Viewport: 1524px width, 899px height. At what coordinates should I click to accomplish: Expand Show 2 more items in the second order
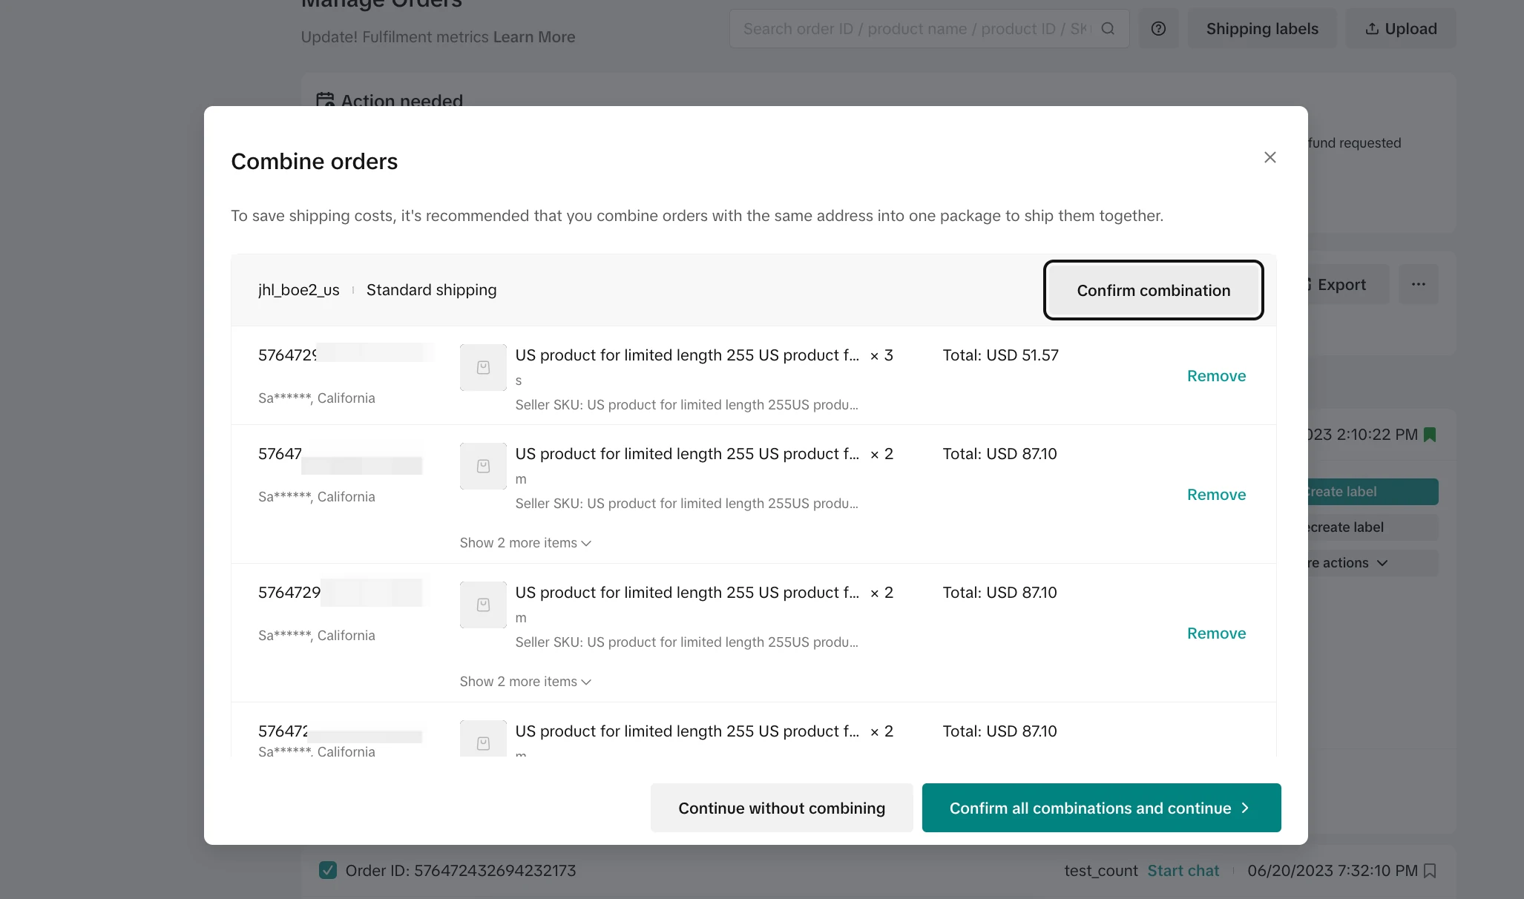[x=525, y=543]
